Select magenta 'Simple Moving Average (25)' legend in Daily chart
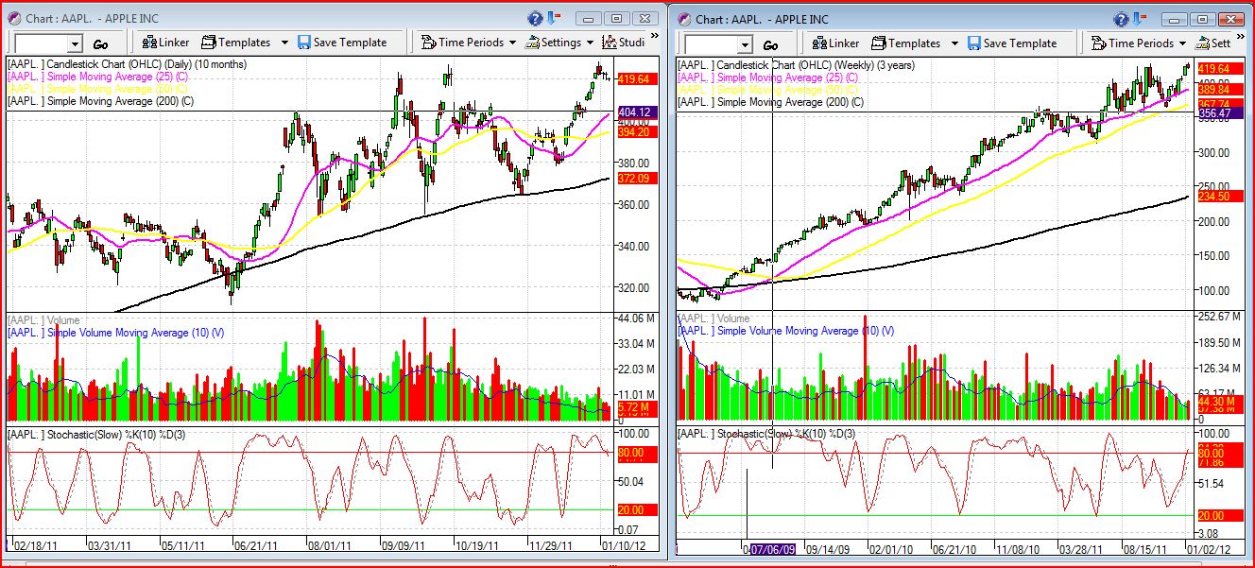Image resolution: width=1255 pixels, height=568 pixels. point(99,77)
